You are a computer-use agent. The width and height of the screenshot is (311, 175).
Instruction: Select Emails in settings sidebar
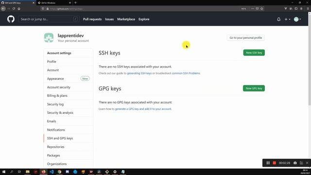(x=69, y=121)
